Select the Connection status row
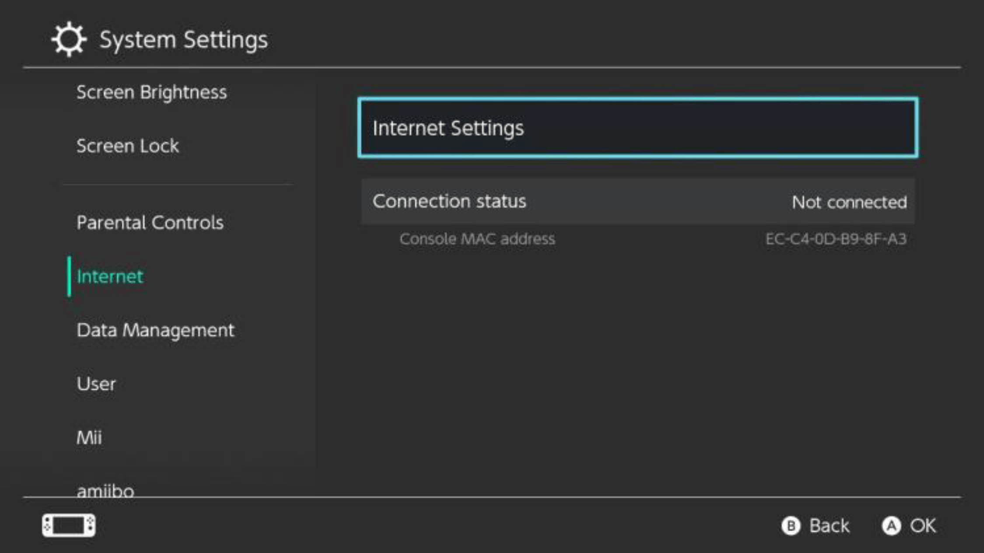Viewport: 984px width, 553px height. pos(638,201)
